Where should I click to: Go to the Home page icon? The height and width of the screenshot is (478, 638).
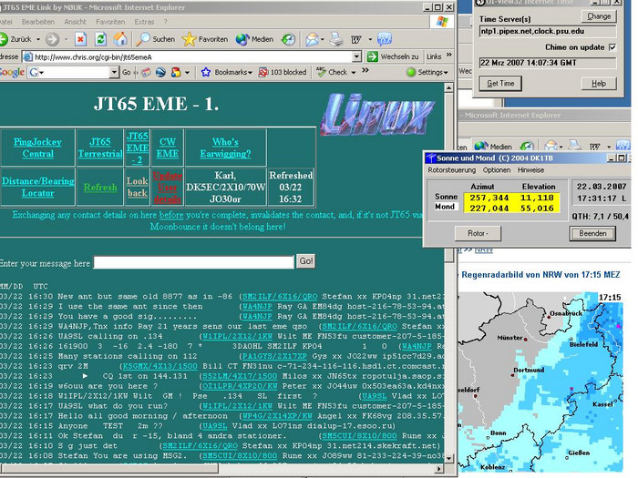click(119, 39)
